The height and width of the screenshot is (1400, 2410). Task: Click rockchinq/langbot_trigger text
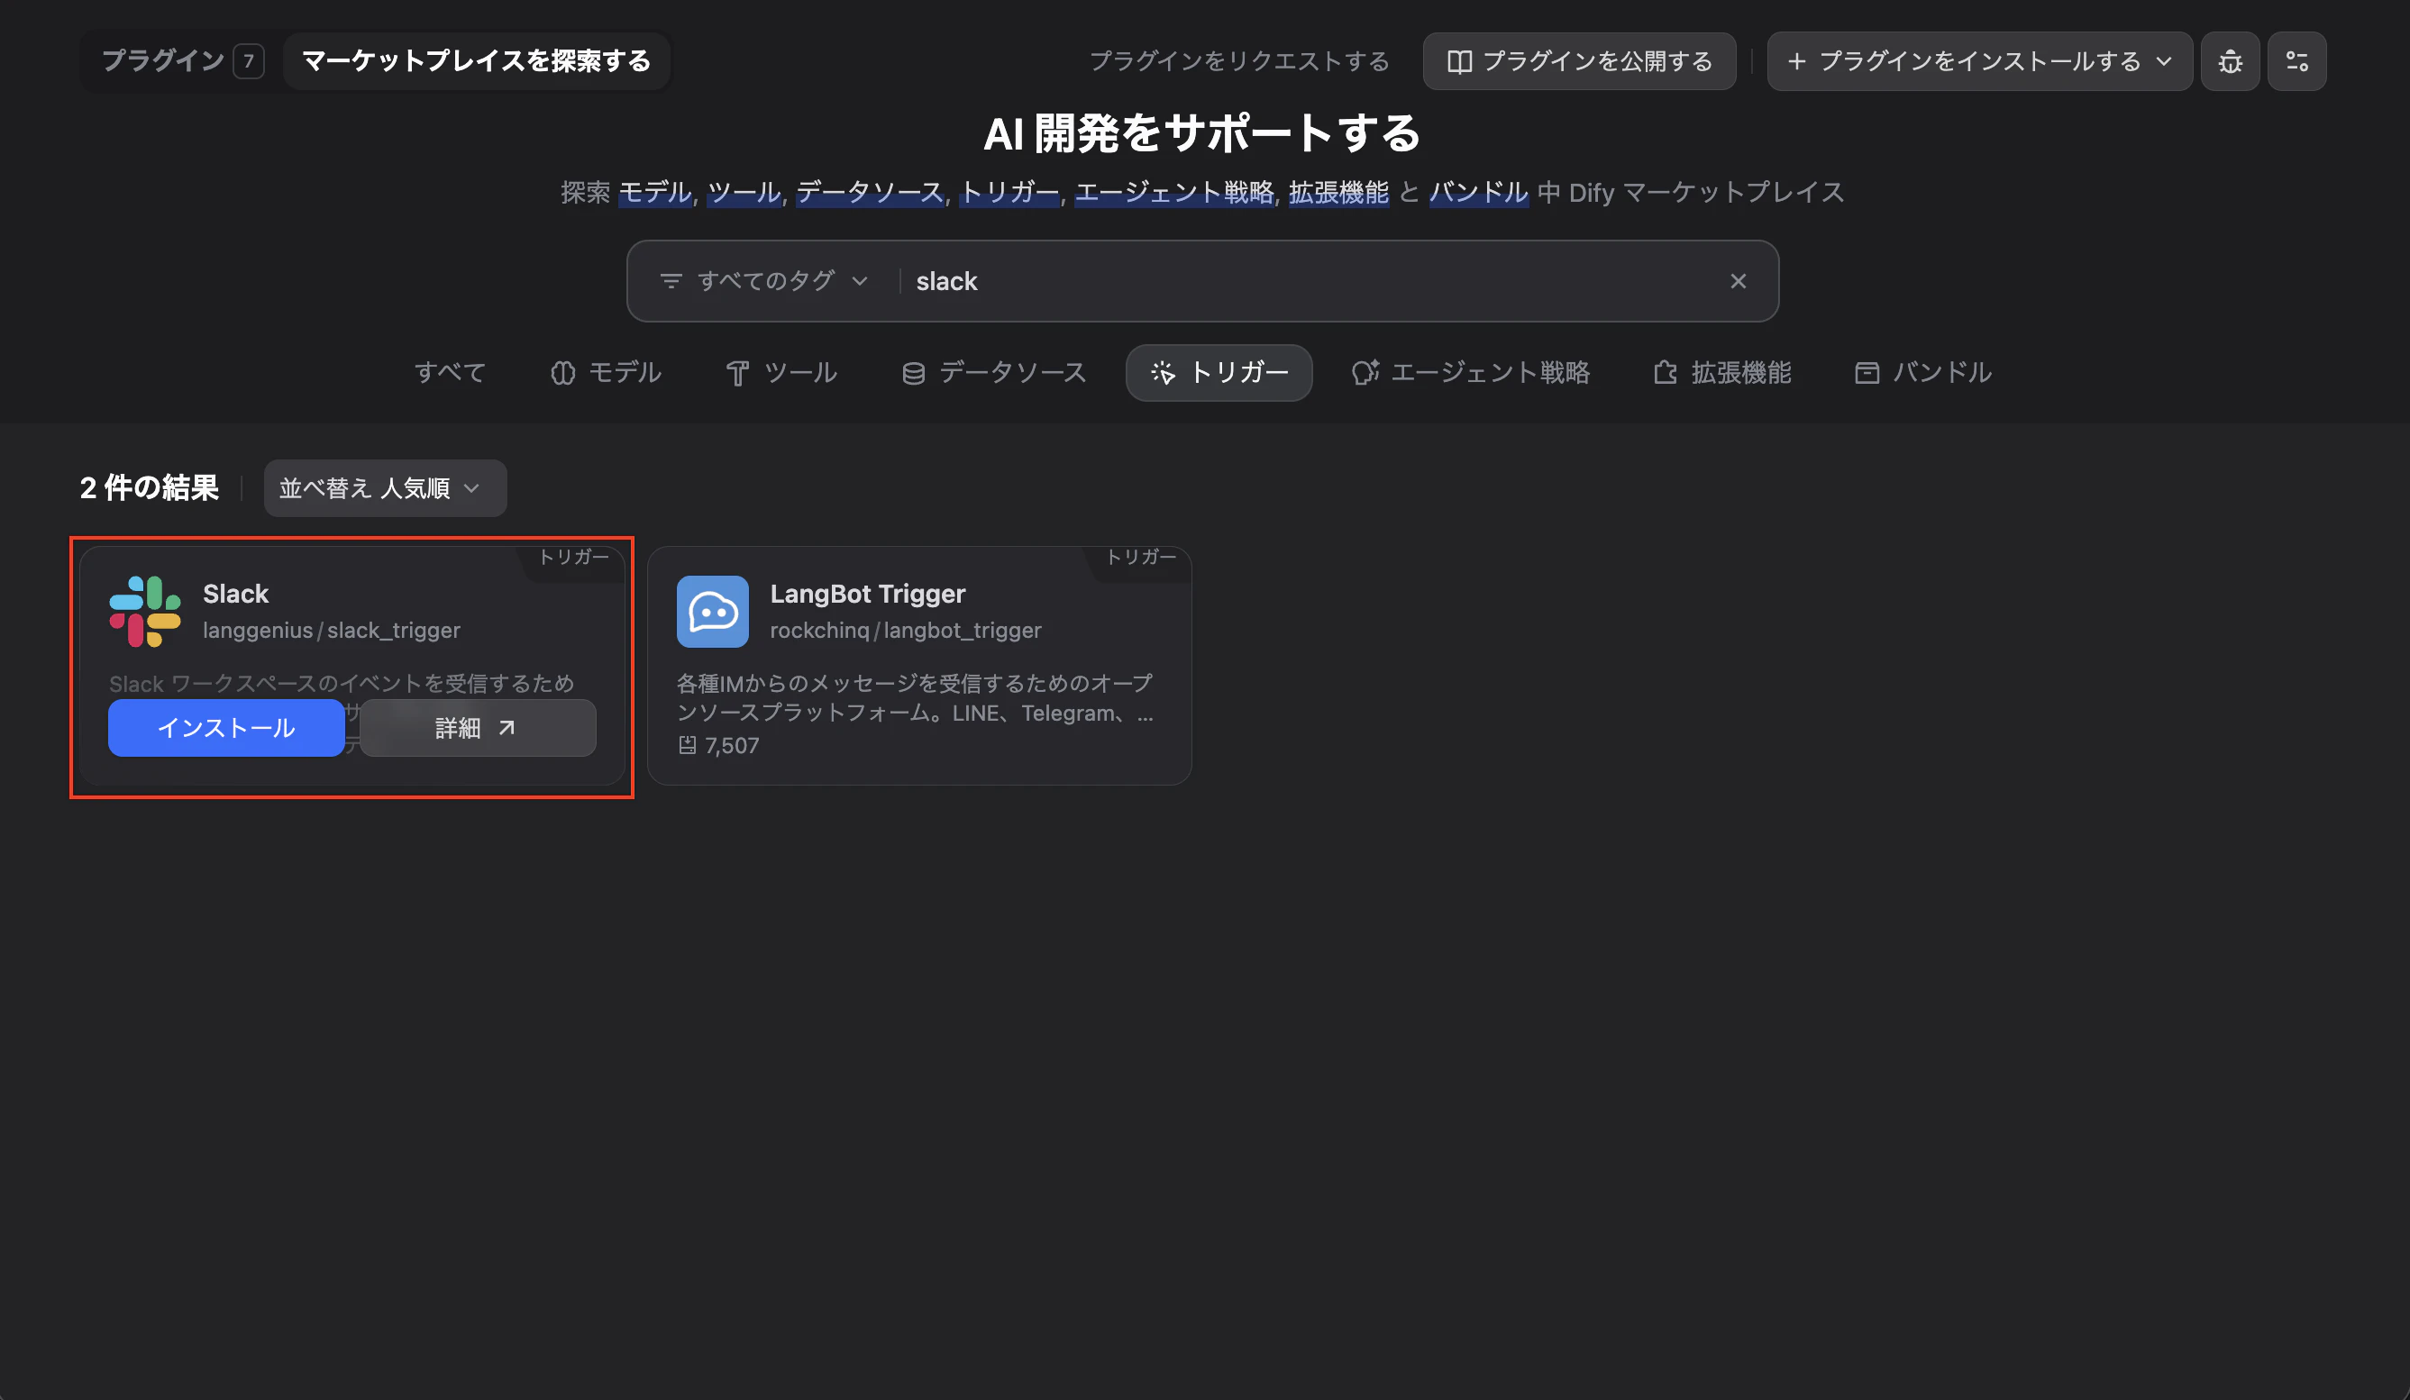(x=906, y=631)
